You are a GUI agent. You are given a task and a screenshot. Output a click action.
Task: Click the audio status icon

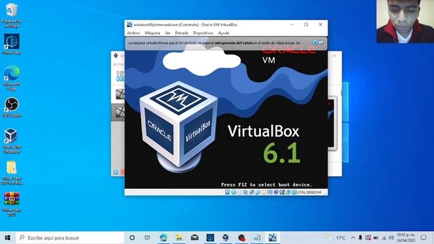point(245,192)
